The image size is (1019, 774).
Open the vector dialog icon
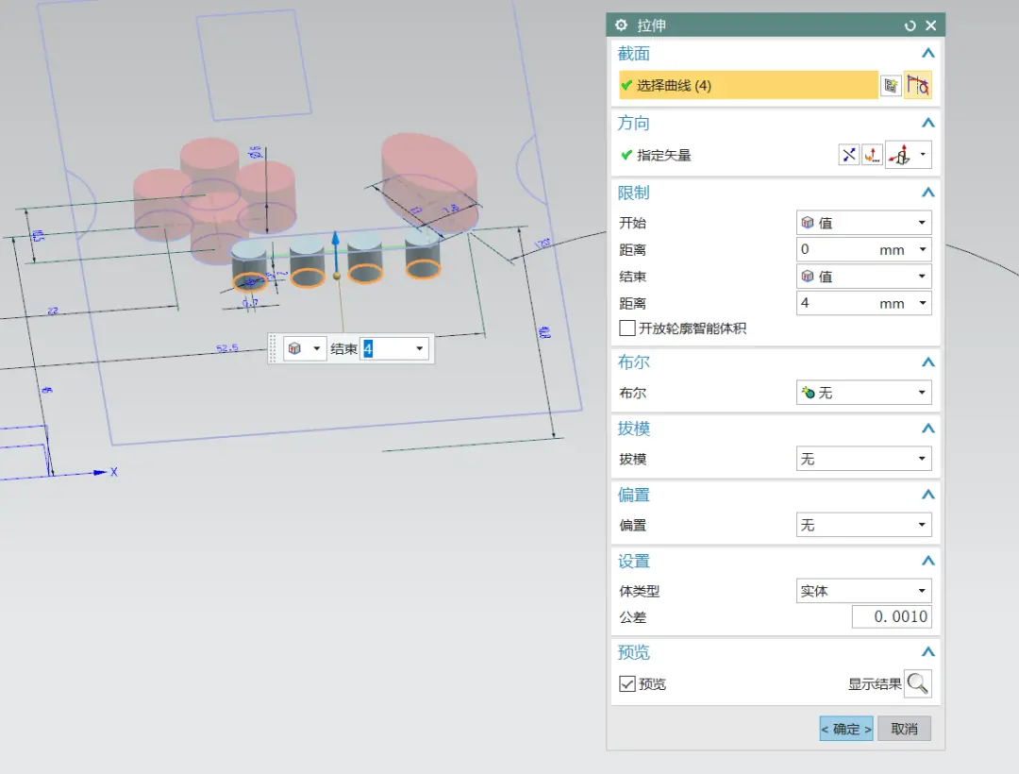click(x=872, y=156)
